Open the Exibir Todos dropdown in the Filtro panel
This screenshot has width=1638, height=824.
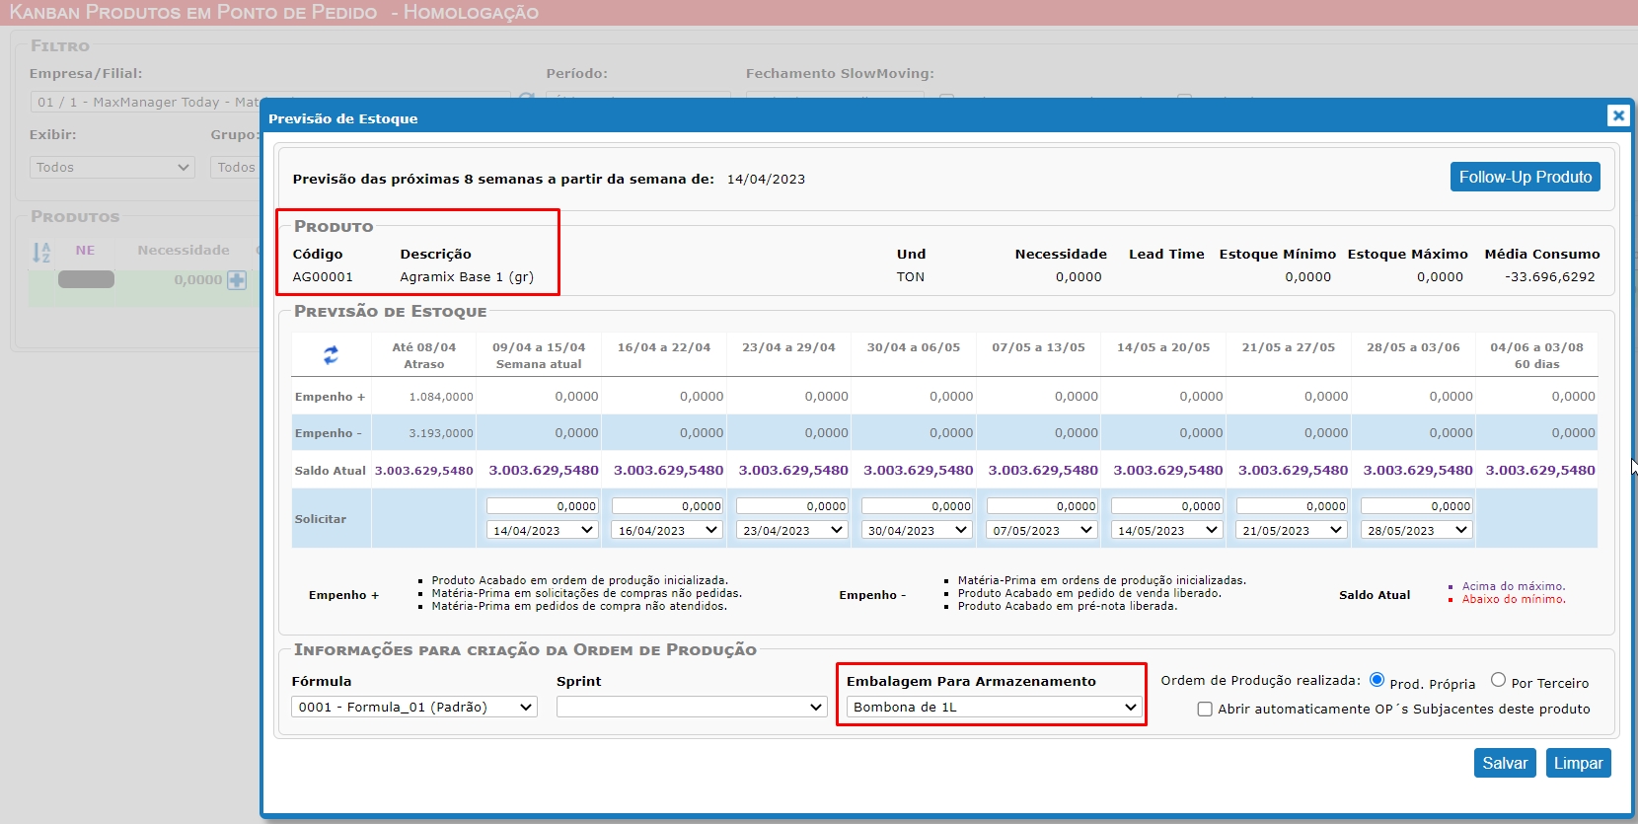coord(112,167)
